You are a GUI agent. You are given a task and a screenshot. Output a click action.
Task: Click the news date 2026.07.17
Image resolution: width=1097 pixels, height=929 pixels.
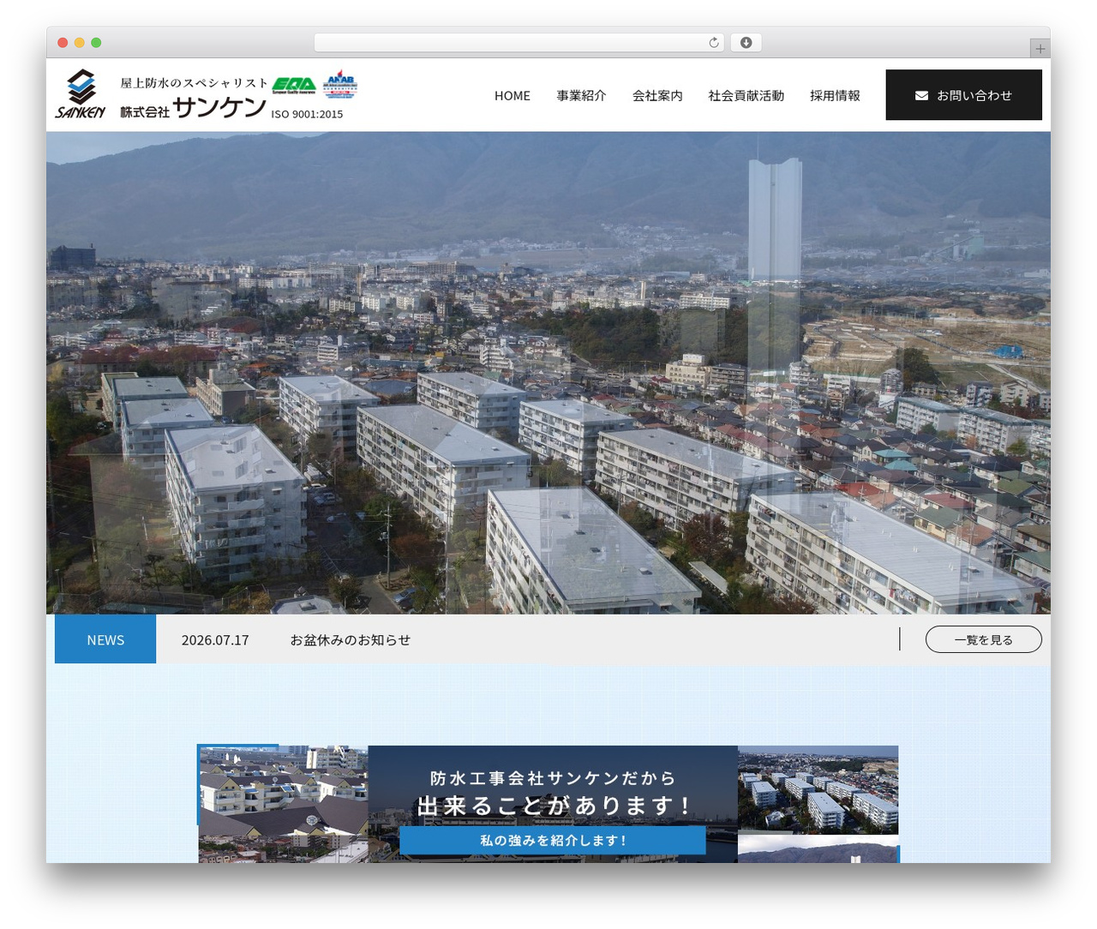click(x=215, y=640)
